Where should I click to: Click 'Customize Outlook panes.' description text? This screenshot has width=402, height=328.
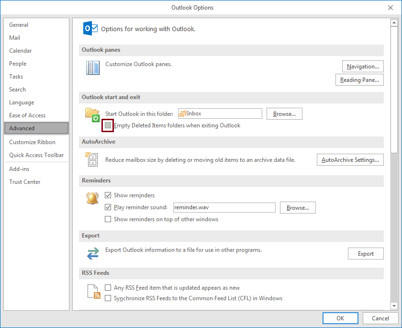[x=138, y=64]
